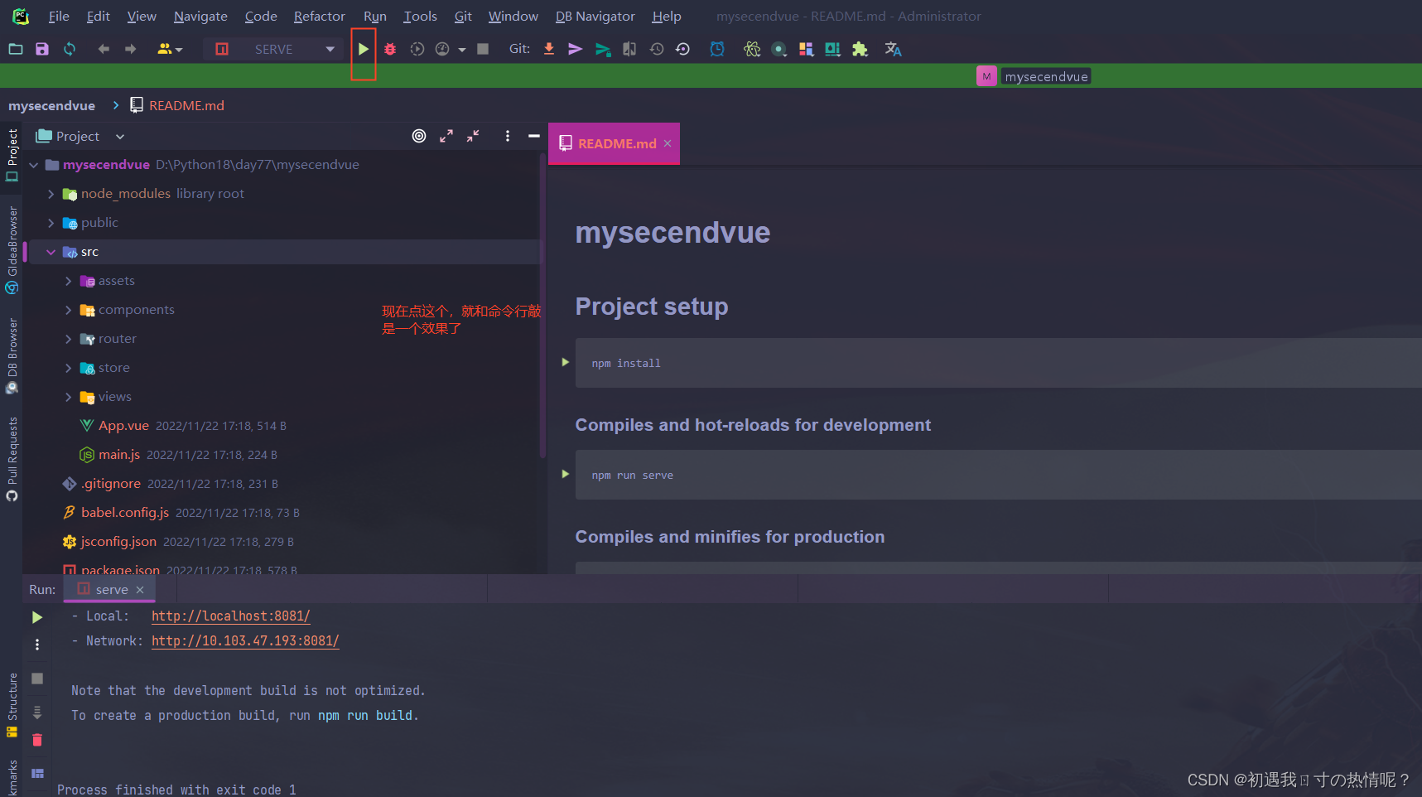Screen dimensions: 1422x797
Task: Push commits with the green Git icon
Action: coord(603,50)
